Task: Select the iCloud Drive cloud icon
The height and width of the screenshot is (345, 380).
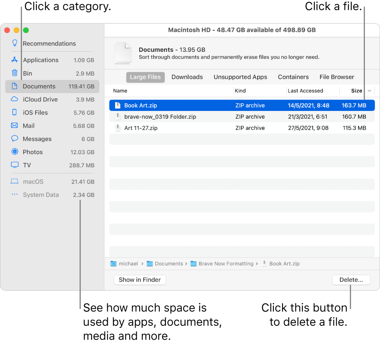Action: pos(14,100)
